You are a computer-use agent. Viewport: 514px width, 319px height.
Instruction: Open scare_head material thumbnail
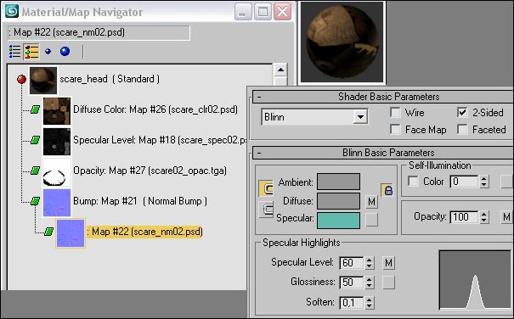pos(43,81)
